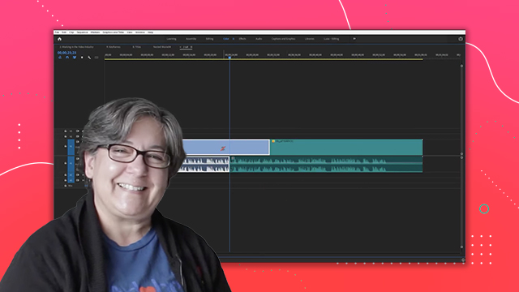Select the Color workspace tab
Image resolution: width=519 pixels, height=292 pixels.
click(226, 39)
